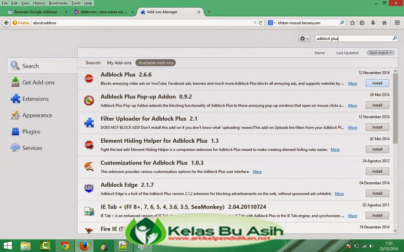Install Filter Uploader for Adblock Plus
This screenshot has height=252, width=404.
[377, 127]
